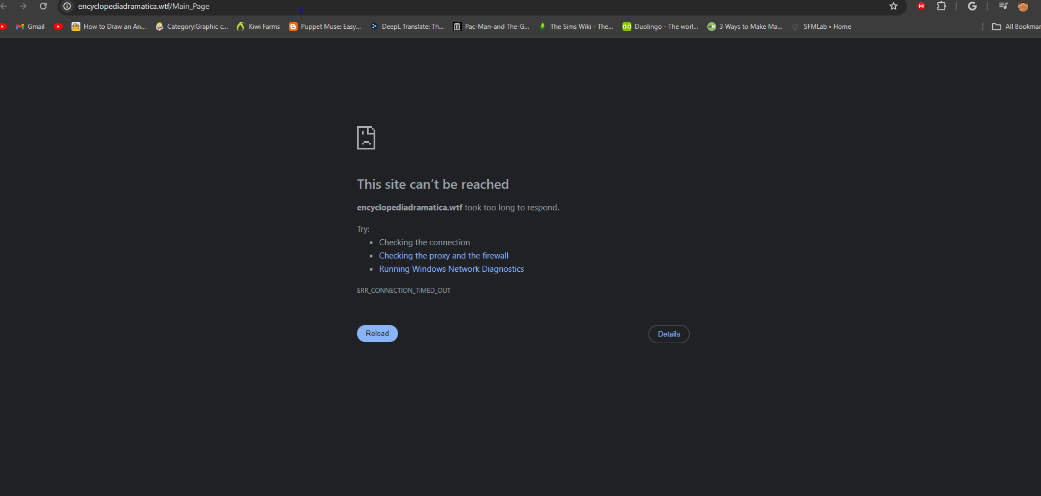Open the YouTube icon bookmark after Gmail
The height and width of the screenshot is (496, 1041).
pyautogui.click(x=58, y=27)
